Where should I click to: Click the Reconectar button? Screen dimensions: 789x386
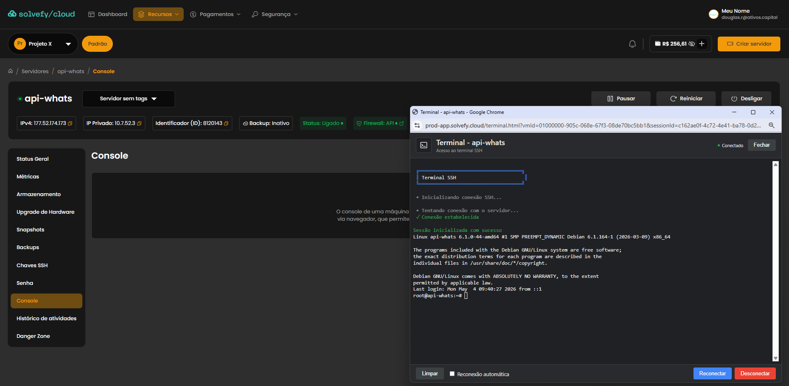(712, 374)
